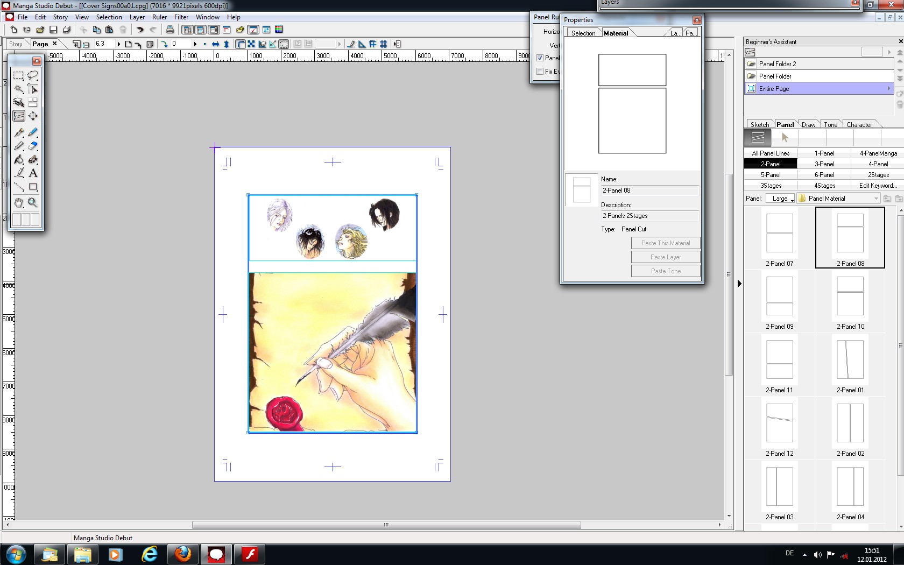
Task: Expand the Entire Page arrow
Action: click(x=888, y=88)
